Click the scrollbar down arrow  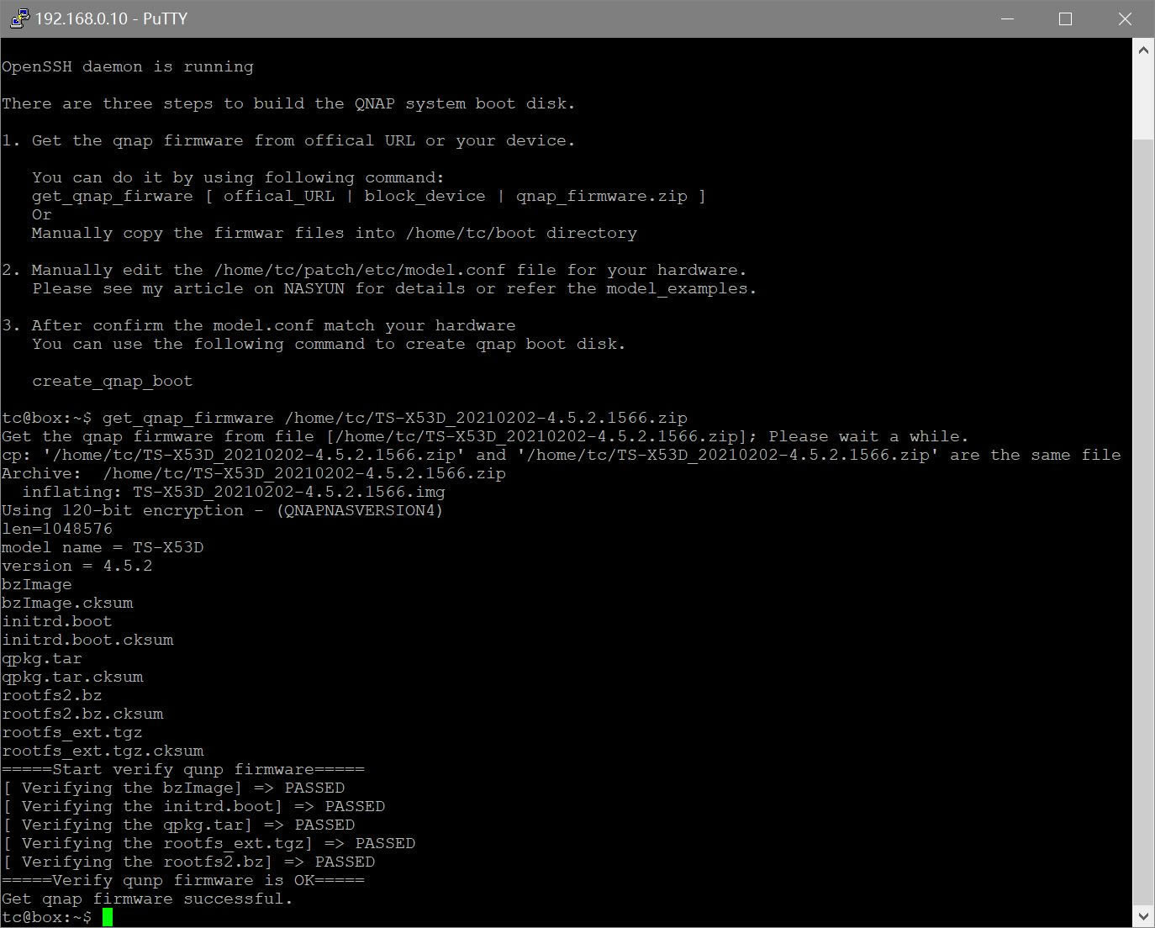coord(1143,915)
